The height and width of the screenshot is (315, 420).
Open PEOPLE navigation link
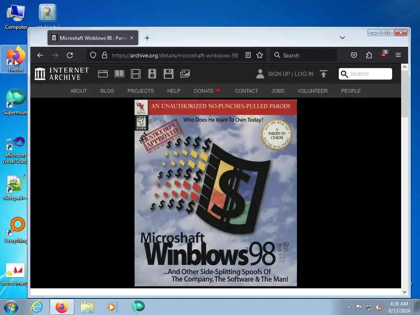point(351,91)
